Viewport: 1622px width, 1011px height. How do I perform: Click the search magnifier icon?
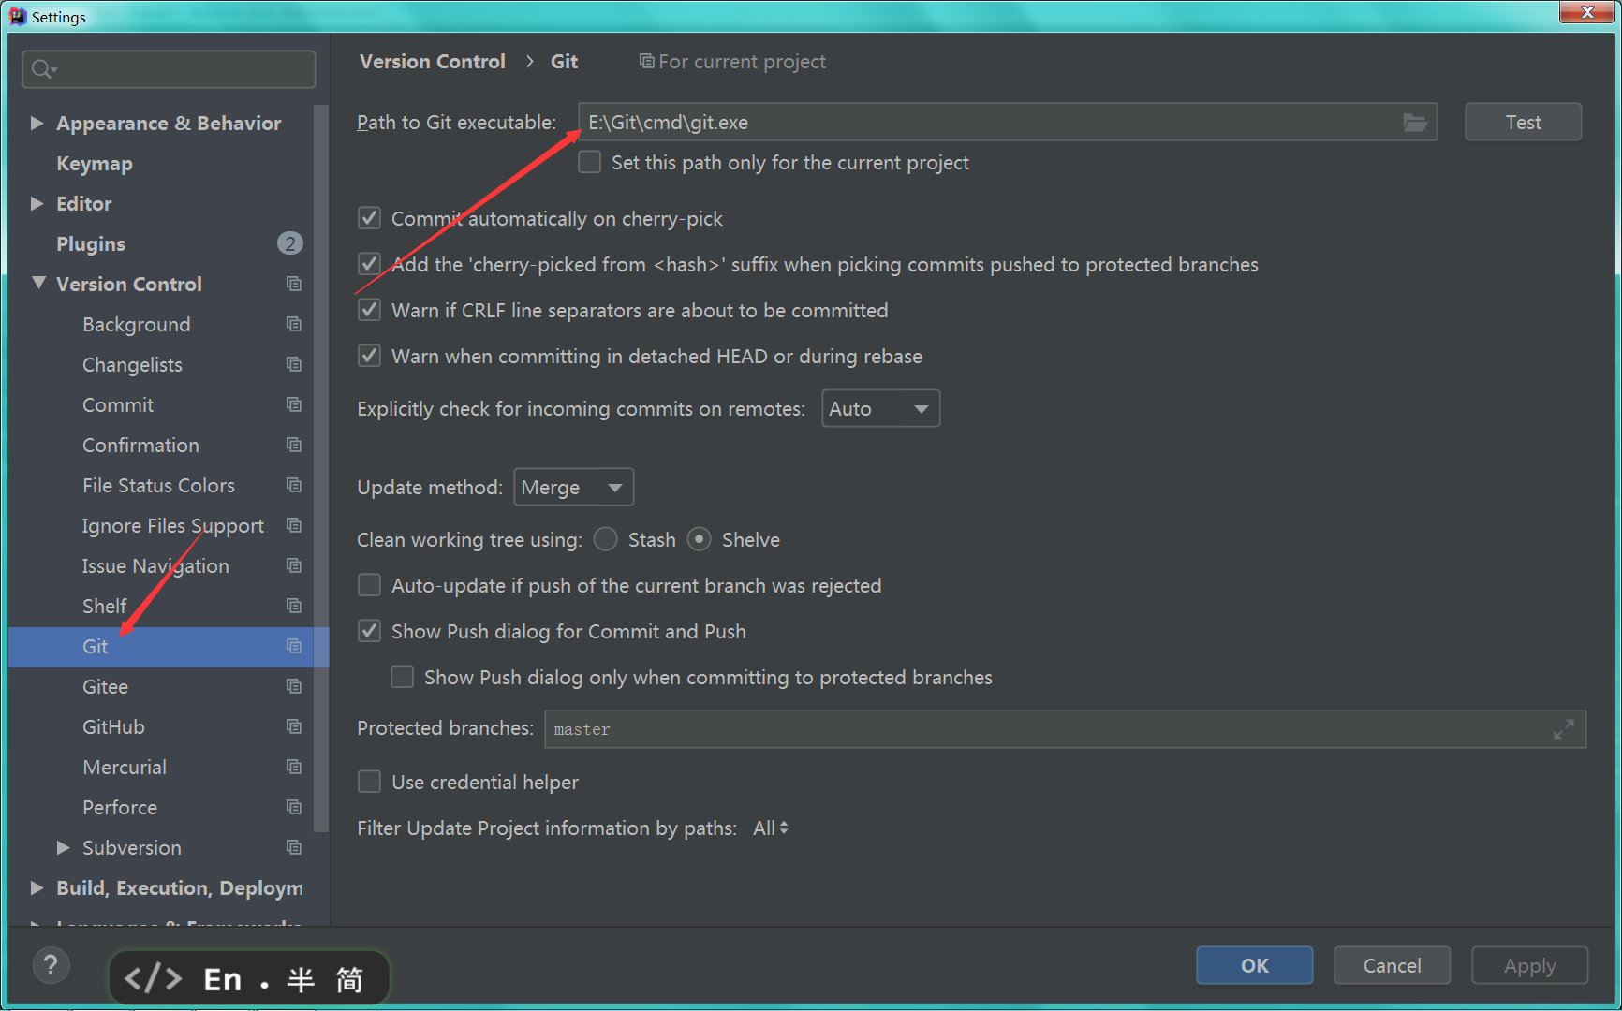43,69
